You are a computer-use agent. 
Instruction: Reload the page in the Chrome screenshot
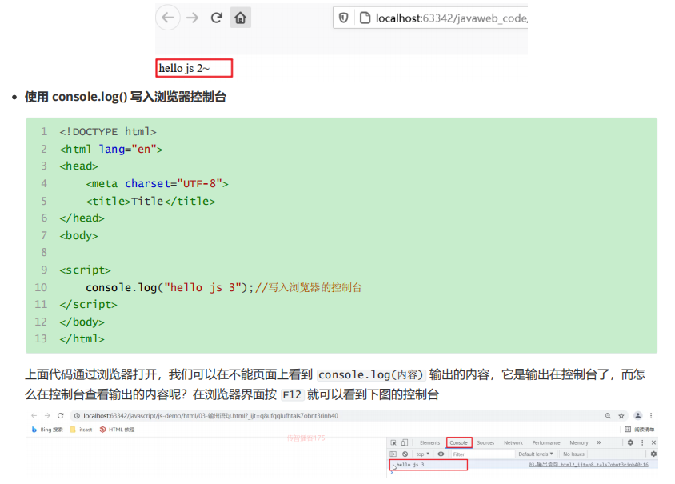[x=61, y=415]
